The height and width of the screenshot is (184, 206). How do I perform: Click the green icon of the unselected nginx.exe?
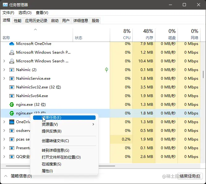pos(12,105)
